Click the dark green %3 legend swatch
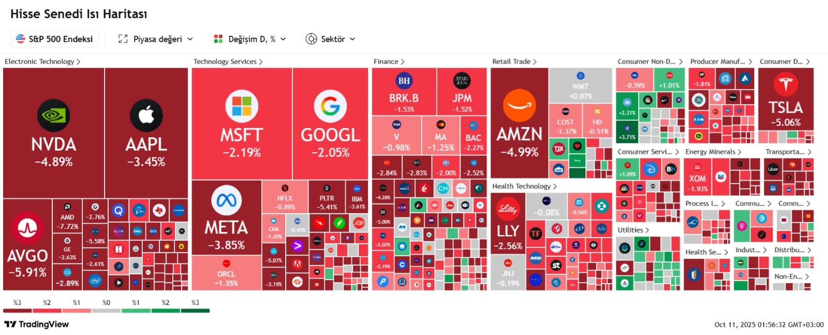 195,311
